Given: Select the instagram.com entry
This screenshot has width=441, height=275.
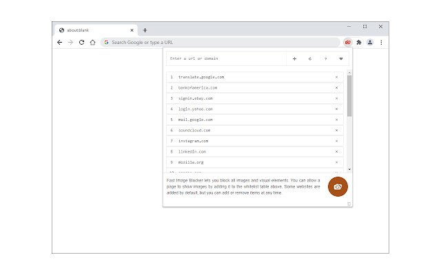Looking at the screenshot, I should tap(255, 141).
